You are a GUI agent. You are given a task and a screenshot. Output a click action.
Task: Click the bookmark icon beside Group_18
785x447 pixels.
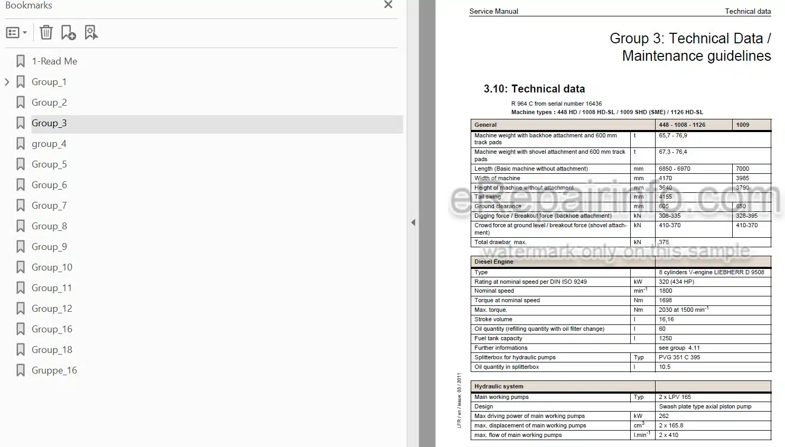(21, 350)
